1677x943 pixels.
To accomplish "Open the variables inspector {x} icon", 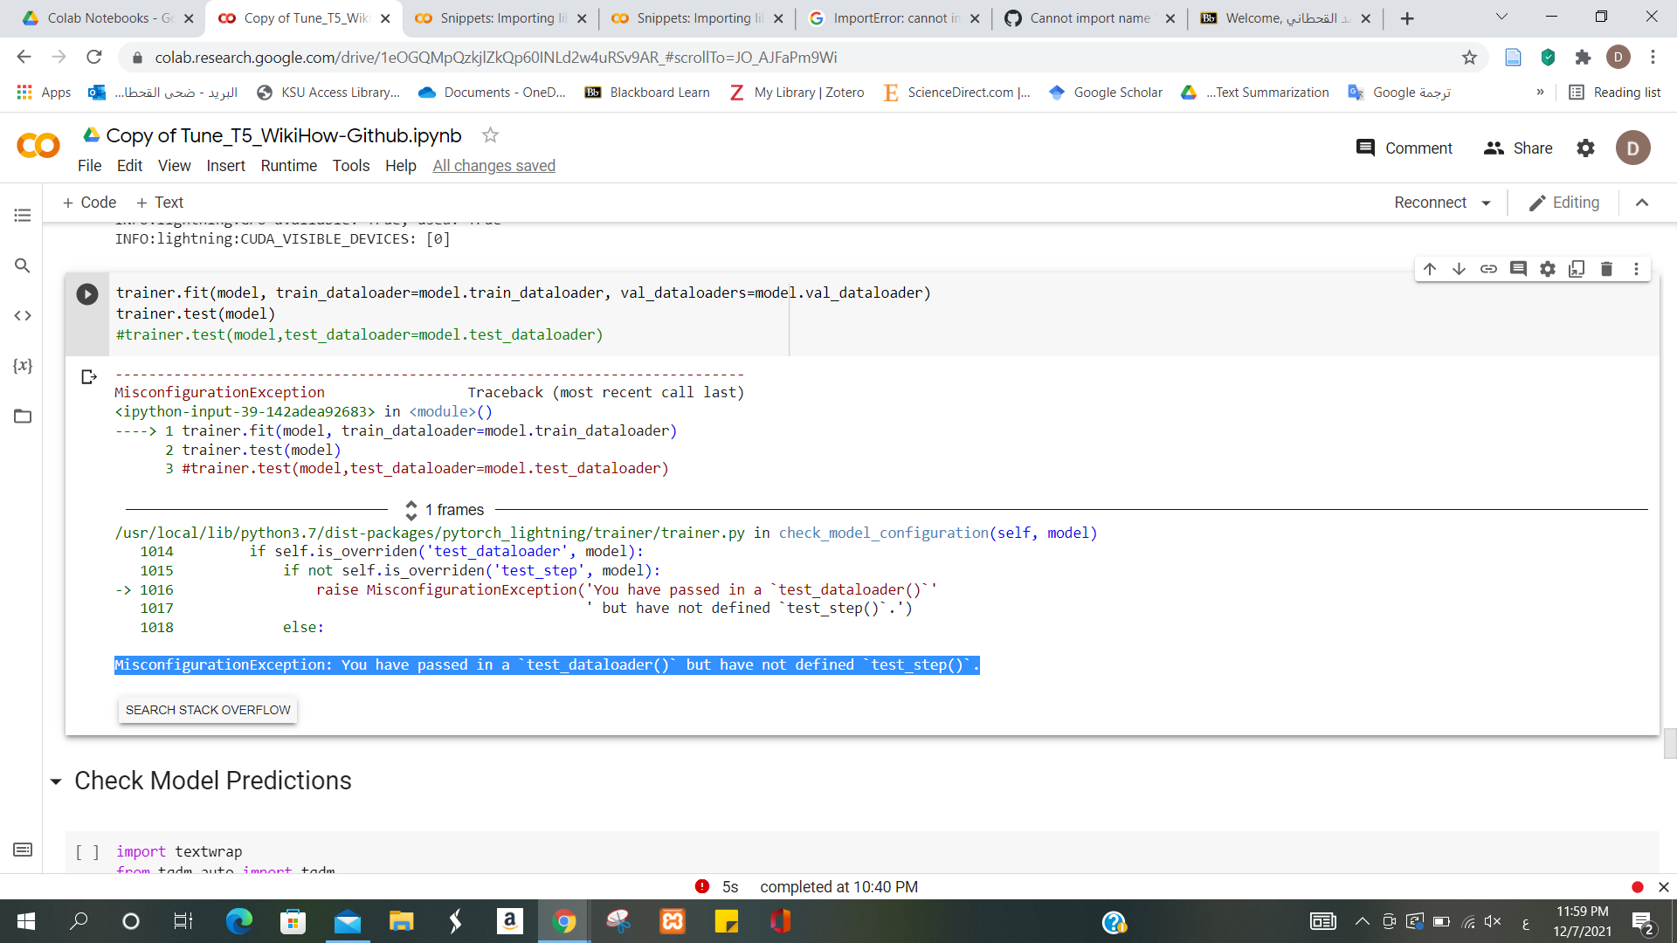I will 23,366.
